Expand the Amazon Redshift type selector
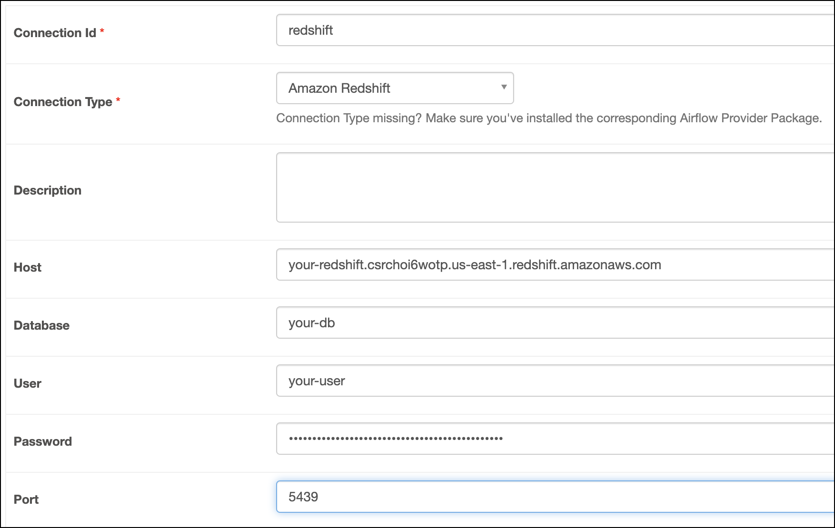Image resolution: width=835 pixels, height=528 pixels. pos(394,88)
